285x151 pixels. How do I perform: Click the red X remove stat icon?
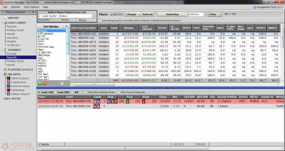click(x=45, y=83)
